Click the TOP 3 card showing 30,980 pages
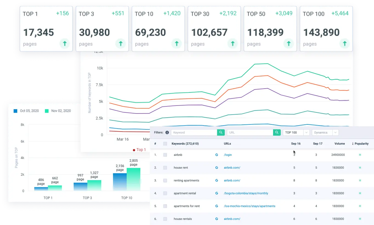The width and height of the screenshot is (374, 225). (102, 29)
